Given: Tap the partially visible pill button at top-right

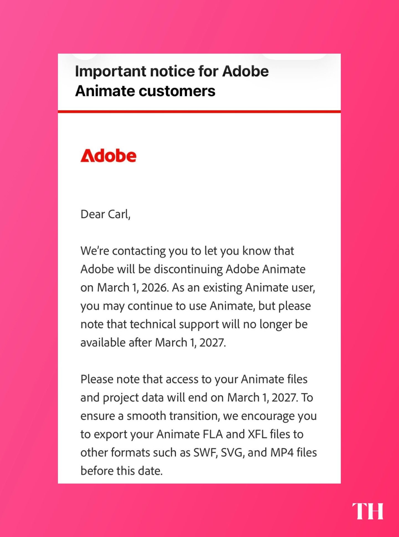Looking at the screenshot, I should tap(295, 57).
